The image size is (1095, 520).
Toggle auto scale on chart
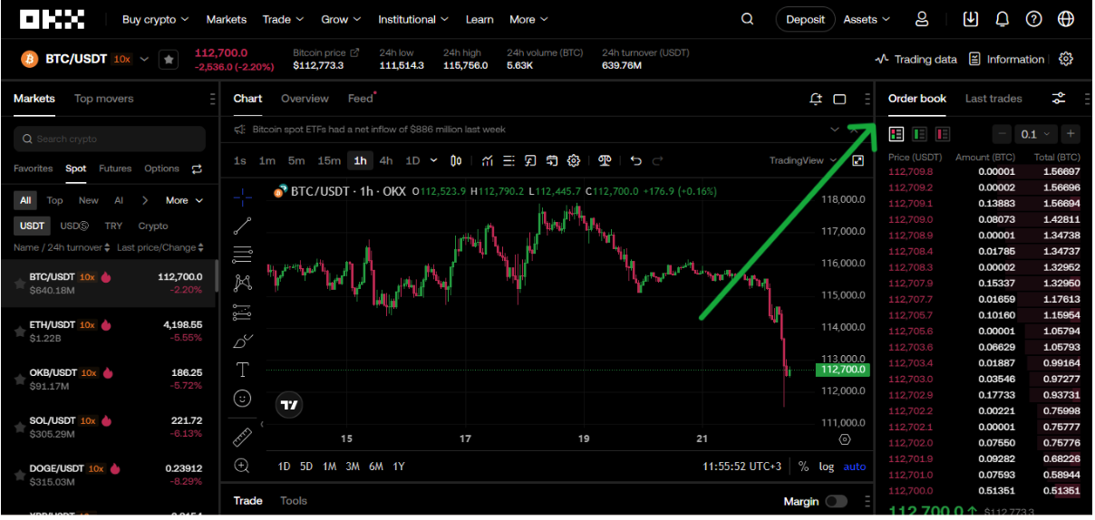click(x=855, y=467)
